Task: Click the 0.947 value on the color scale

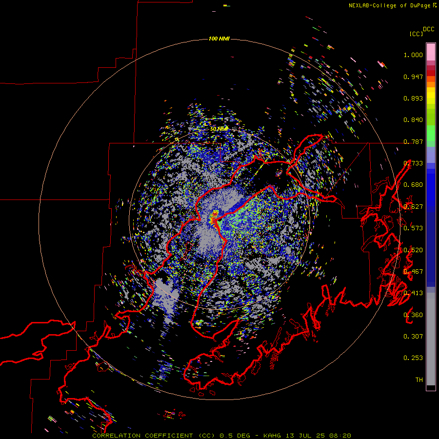Action: tap(413, 77)
